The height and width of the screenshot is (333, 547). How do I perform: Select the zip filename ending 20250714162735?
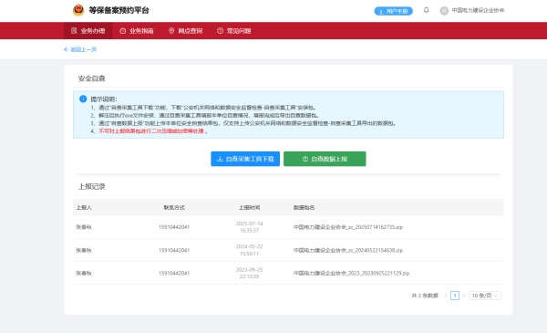click(x=348, y=227)
